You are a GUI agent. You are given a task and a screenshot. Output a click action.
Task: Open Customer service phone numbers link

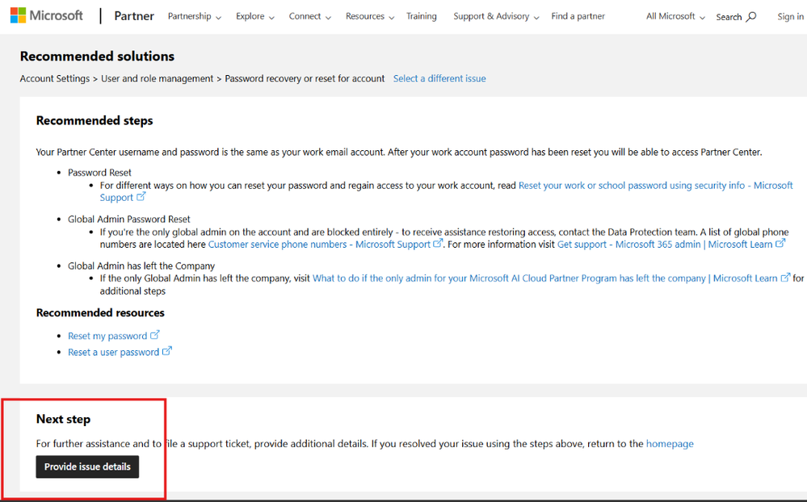click(319, 245)
